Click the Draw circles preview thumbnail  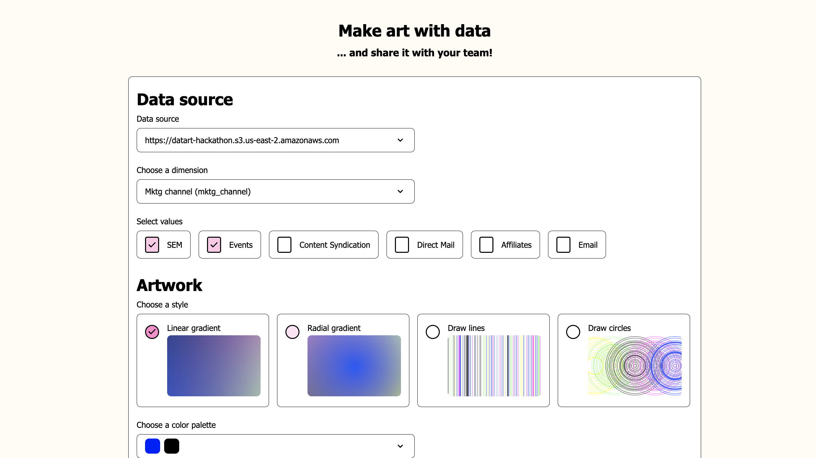click(x=635, y=366)
